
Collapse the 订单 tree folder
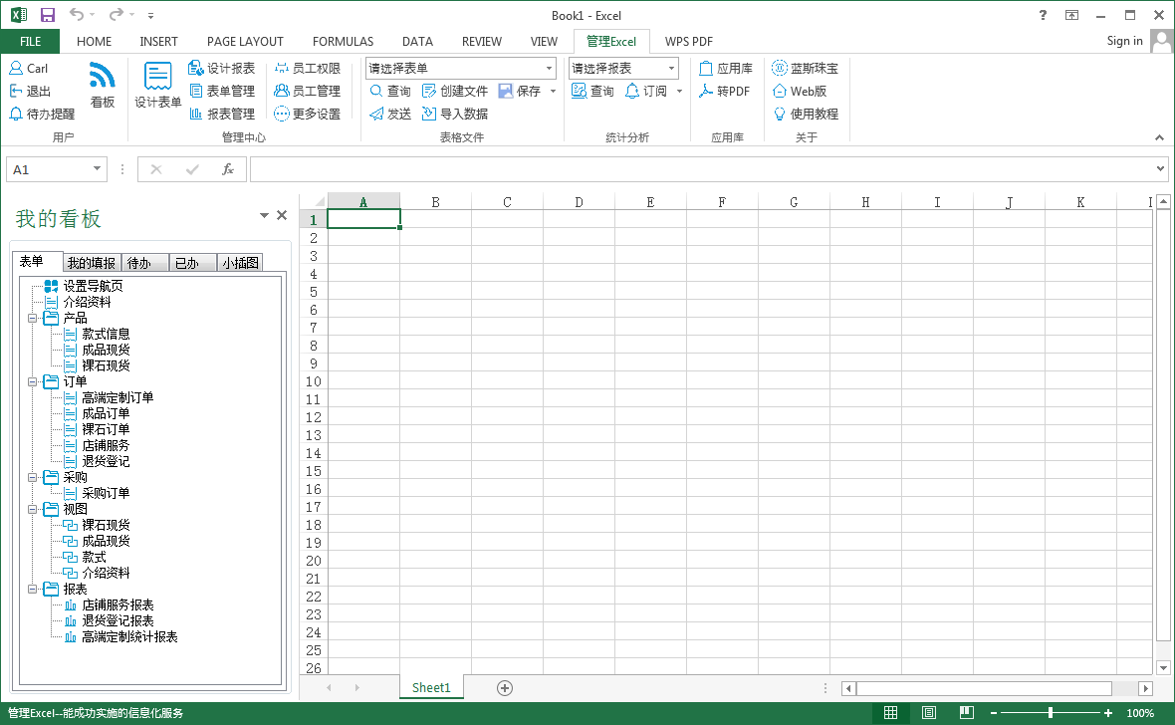(x=32, y=381)
